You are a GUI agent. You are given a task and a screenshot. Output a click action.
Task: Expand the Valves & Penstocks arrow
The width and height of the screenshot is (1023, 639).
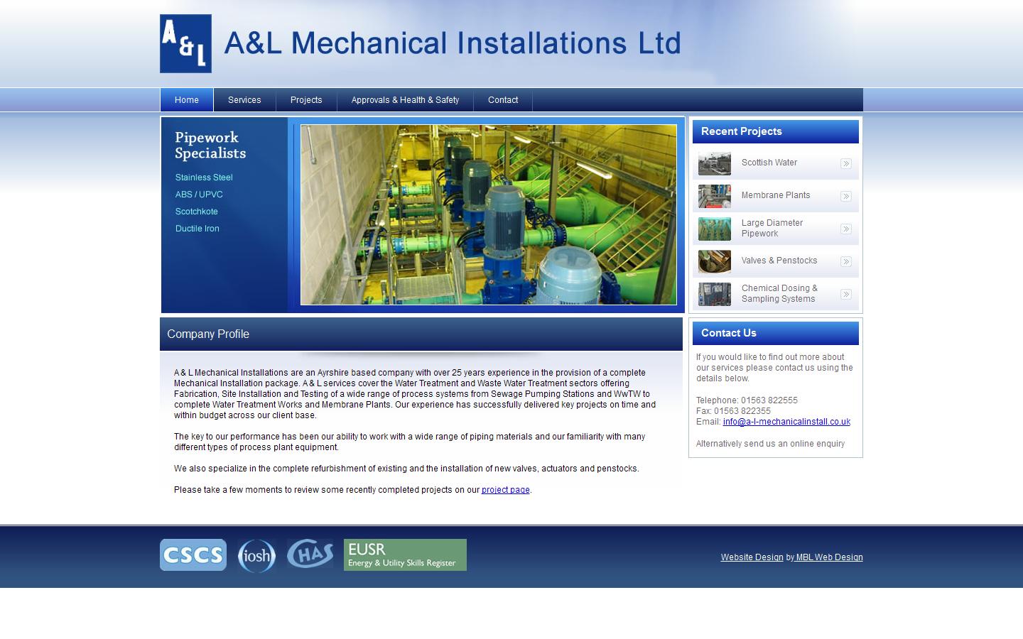(845, 261)
